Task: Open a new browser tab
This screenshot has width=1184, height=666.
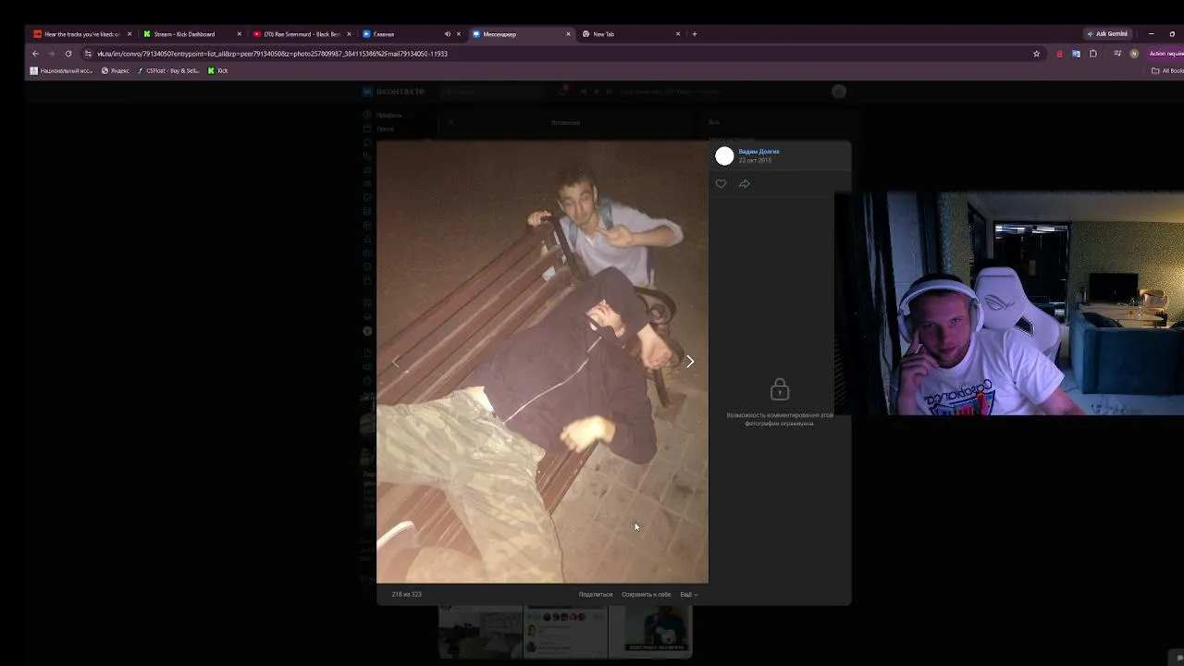Action: 695,34
